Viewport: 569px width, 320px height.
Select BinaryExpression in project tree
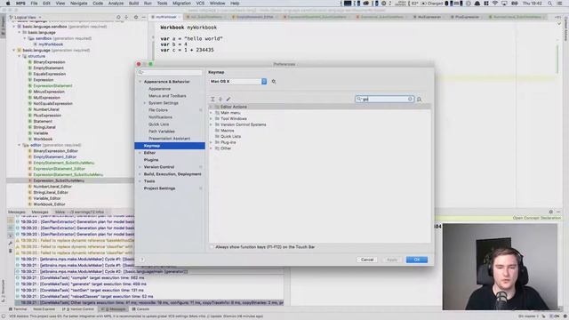pos(49,62)
